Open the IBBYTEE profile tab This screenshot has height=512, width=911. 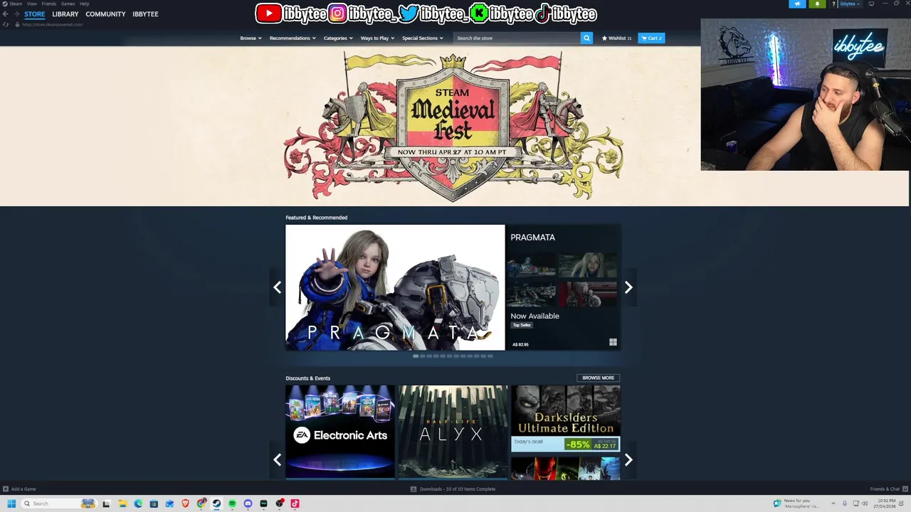(145, 14)
